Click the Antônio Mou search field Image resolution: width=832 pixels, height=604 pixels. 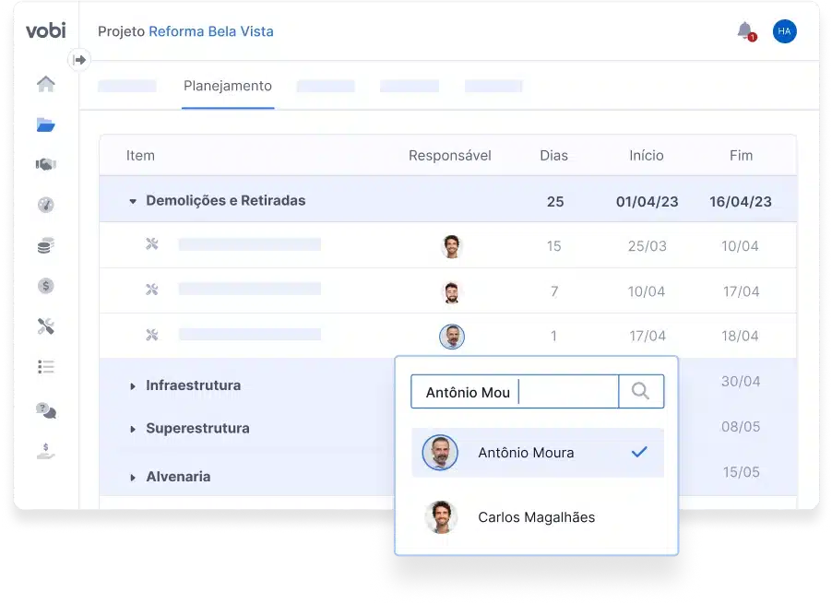tap(514, 392)
